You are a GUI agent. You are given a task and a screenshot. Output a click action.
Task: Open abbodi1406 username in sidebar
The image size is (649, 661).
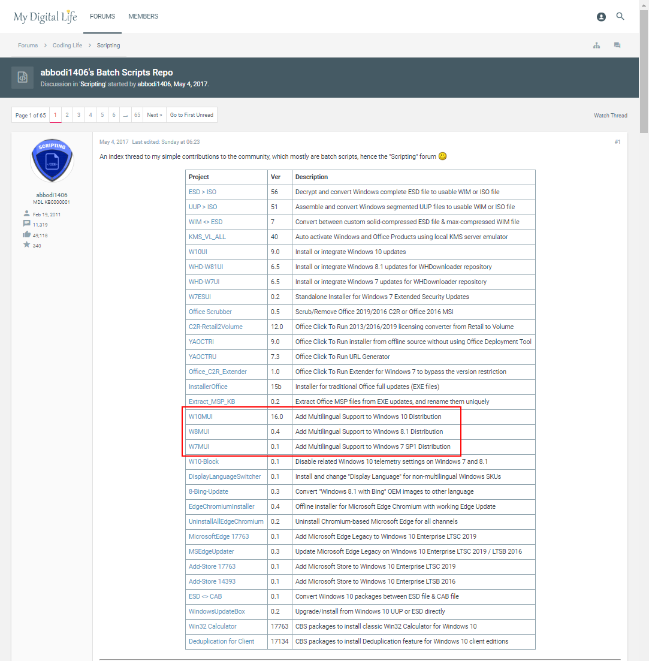coord(52,195)
